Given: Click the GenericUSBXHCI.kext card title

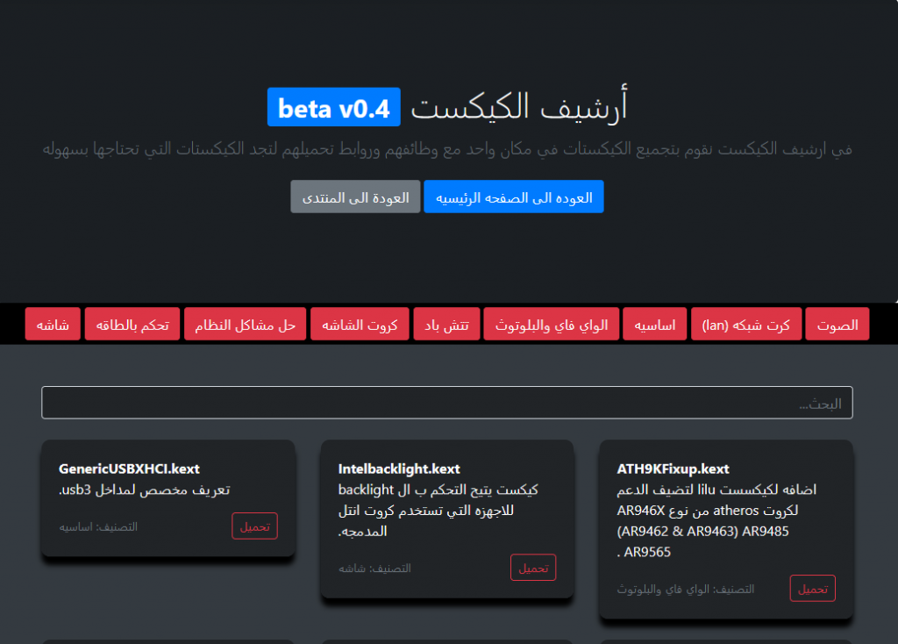Looking at the screenshot, I should coord(129,469).
